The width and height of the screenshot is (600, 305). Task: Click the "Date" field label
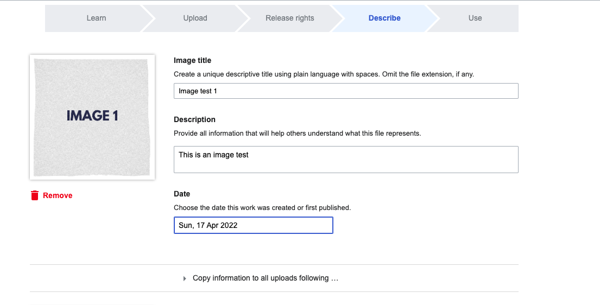coord(182,194)
